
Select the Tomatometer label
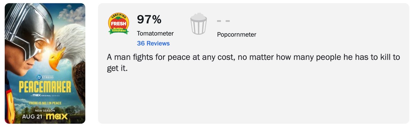click(155, 33)
